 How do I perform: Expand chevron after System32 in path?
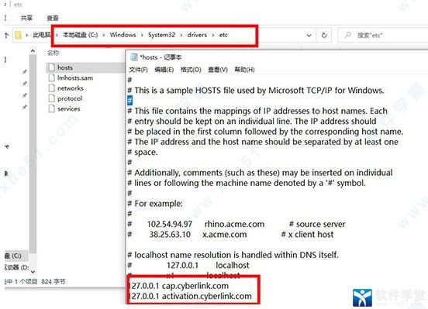pos(181,35)
